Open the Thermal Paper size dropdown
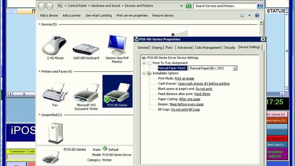The image size is (295, 166). click(x=235, y=68)
